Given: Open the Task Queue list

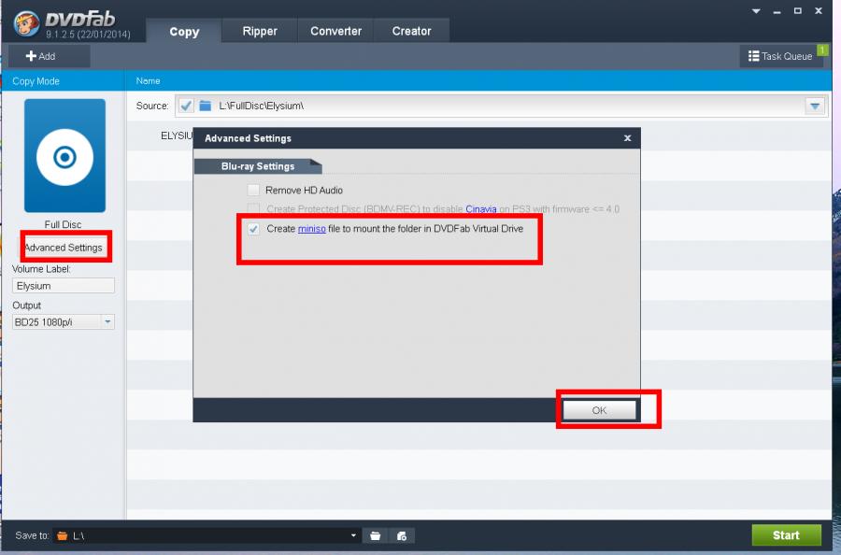Looking at the screenshot, I should (x=780, y=56).
